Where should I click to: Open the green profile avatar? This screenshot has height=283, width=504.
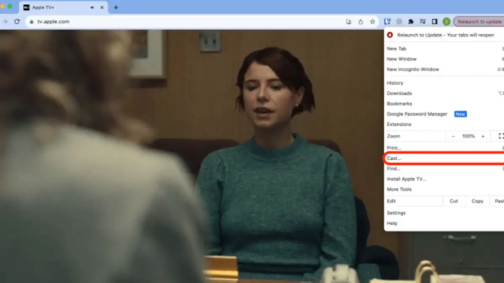coord(446,21)
